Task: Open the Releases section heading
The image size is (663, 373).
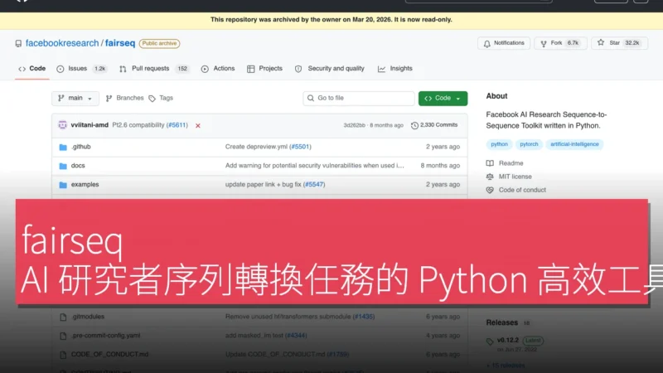Action: click(x=502, y=322)
